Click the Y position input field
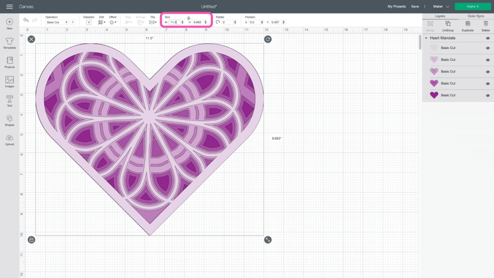This screenshot has height=278, width=494. point(276,22)
